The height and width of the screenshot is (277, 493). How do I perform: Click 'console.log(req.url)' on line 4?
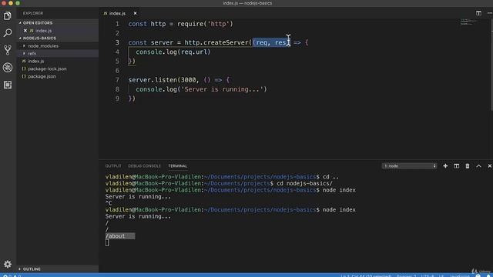pyautogui.click(x=173, y=52)
